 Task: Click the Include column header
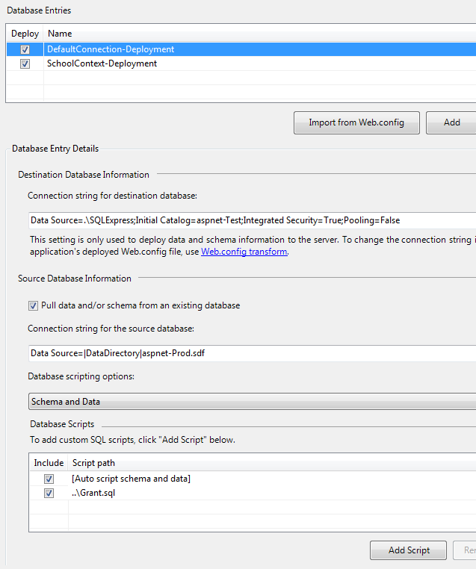coord(49,463)
